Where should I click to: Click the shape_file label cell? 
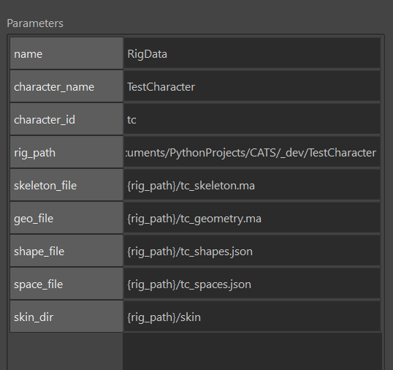(66, 250)
